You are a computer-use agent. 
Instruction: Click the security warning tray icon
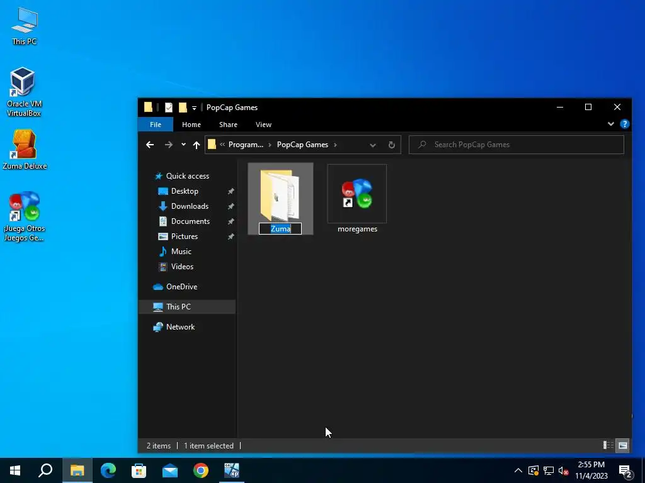click(534, 470)
